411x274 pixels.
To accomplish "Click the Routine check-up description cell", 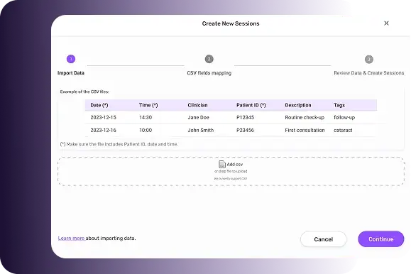I will [305, 117].
